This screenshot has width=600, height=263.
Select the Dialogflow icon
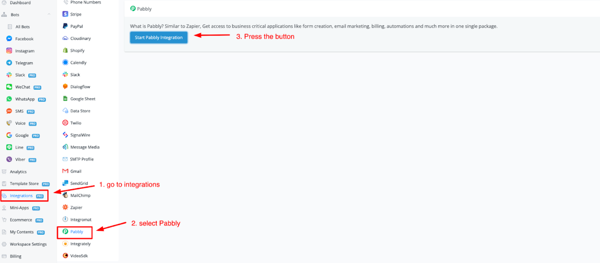pos(65,87)
